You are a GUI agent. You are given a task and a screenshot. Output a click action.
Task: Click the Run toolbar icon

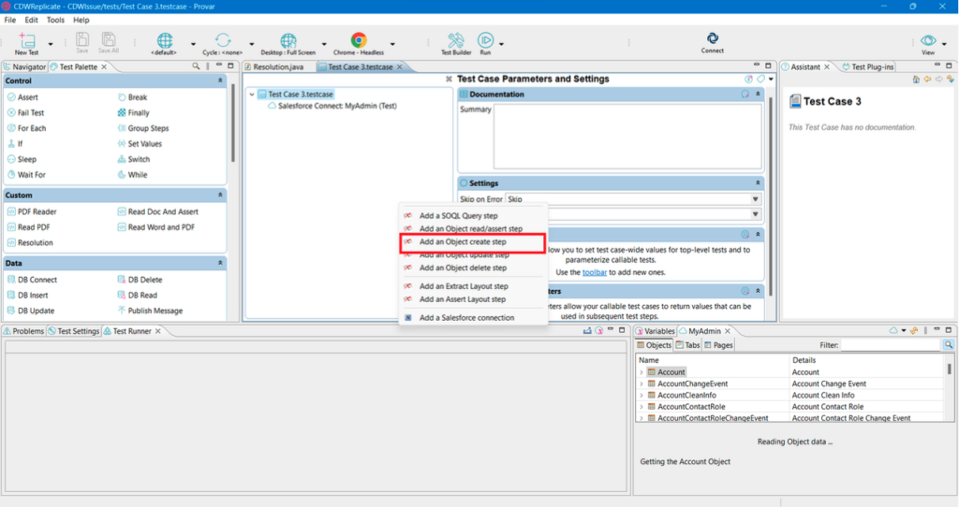click(x=485, y=40)
